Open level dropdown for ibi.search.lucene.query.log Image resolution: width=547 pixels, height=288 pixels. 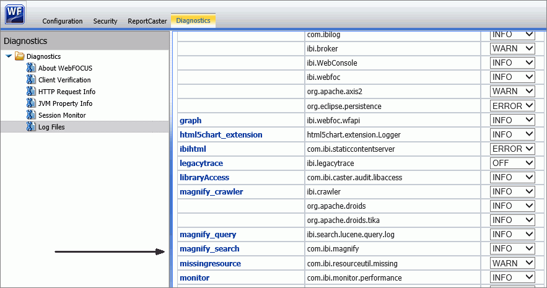[x=512, y=235]
